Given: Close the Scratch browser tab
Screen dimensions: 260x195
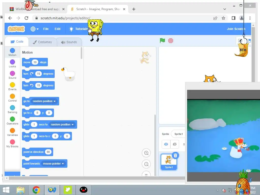Looking at the screenshot, I should (124, 9).
